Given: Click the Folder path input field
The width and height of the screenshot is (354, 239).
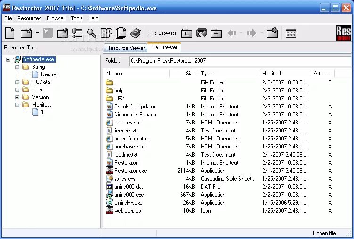Looking at the screenshot, I should [x=240, y=61].
